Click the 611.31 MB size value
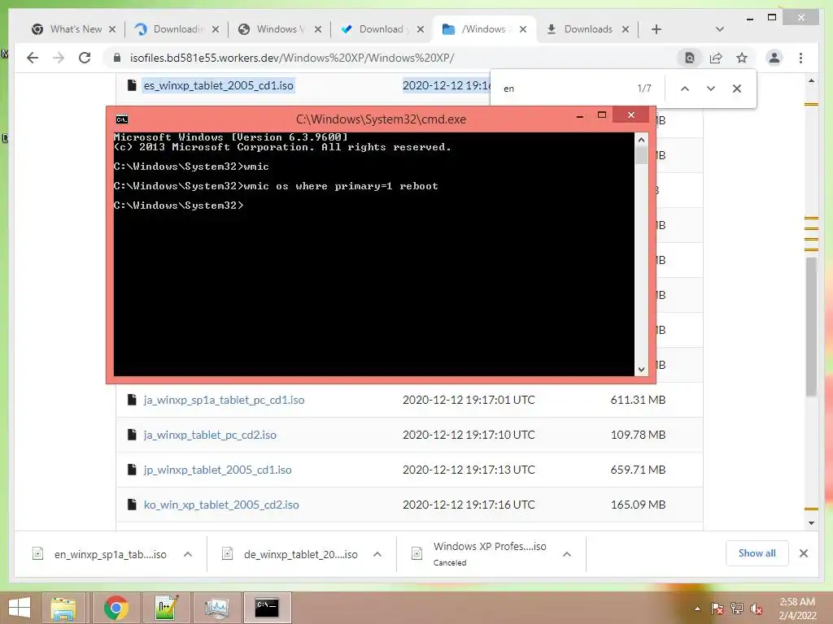Image resolution: width=833 pixels, height=624 pixels. [638, 400]
